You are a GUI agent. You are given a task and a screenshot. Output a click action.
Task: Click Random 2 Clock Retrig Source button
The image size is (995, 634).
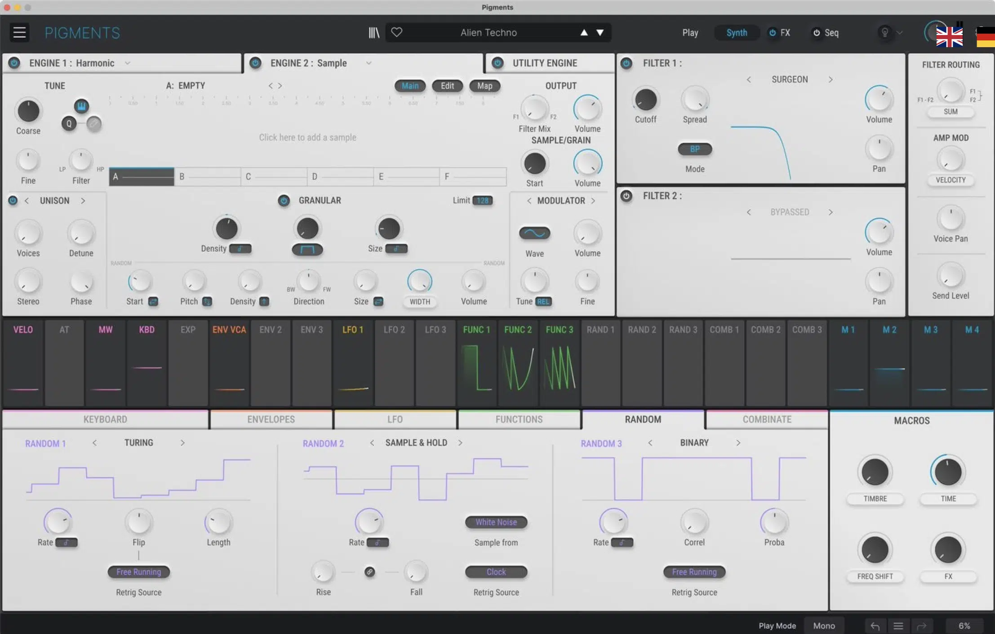click(496, 572)
